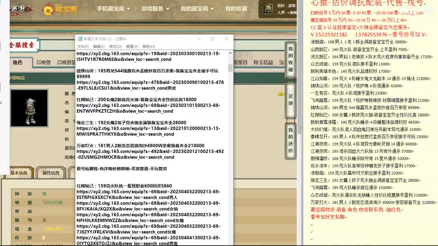
Task: Click the Notepad line 看号私聊我-有详细价格明细
Action: coord(122,169)
